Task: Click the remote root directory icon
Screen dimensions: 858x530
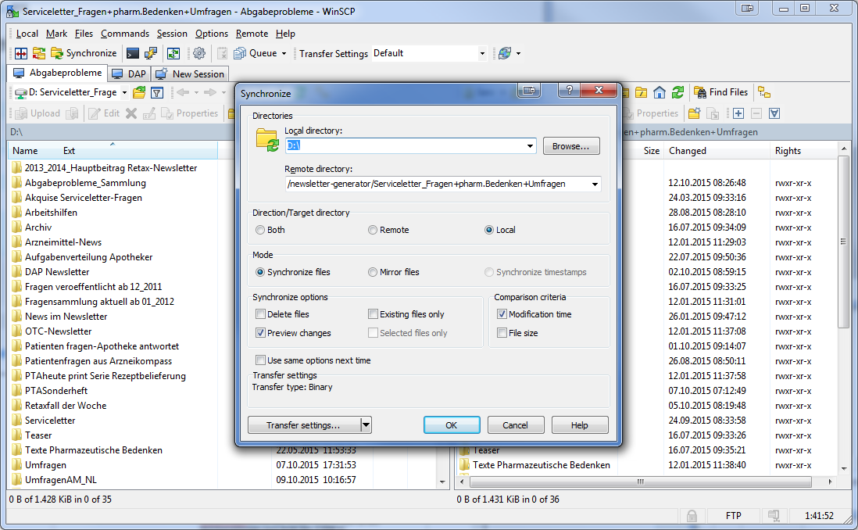Action: pyautogui.click(x=642, y=92)
